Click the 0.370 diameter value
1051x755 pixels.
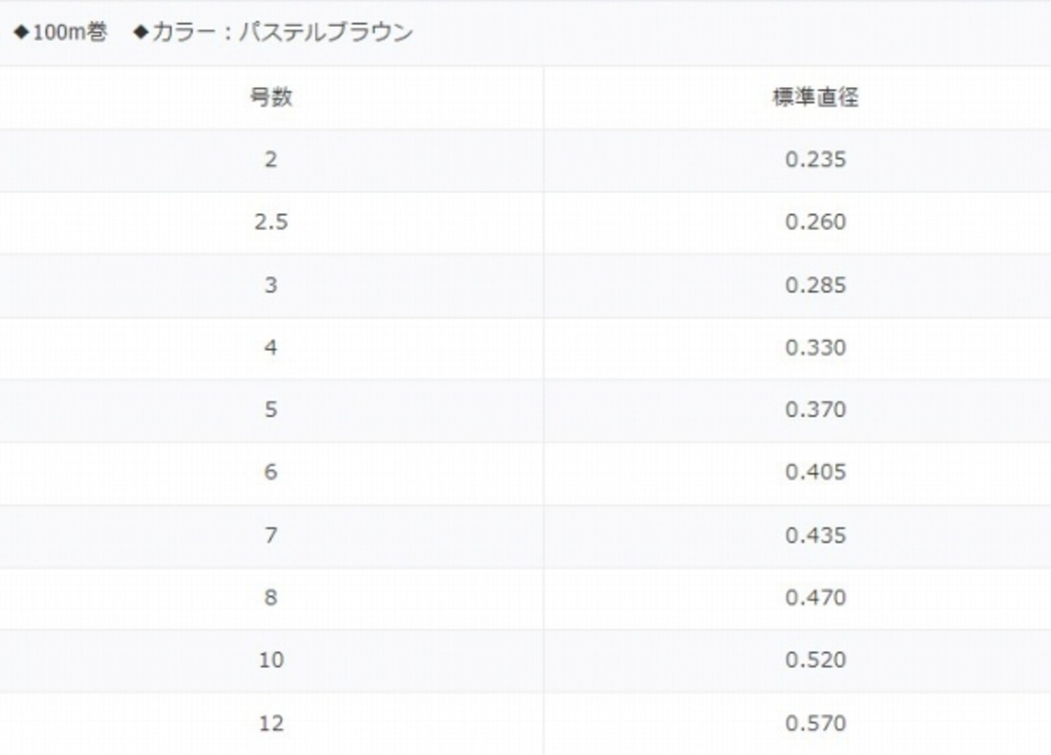point(815,410)
